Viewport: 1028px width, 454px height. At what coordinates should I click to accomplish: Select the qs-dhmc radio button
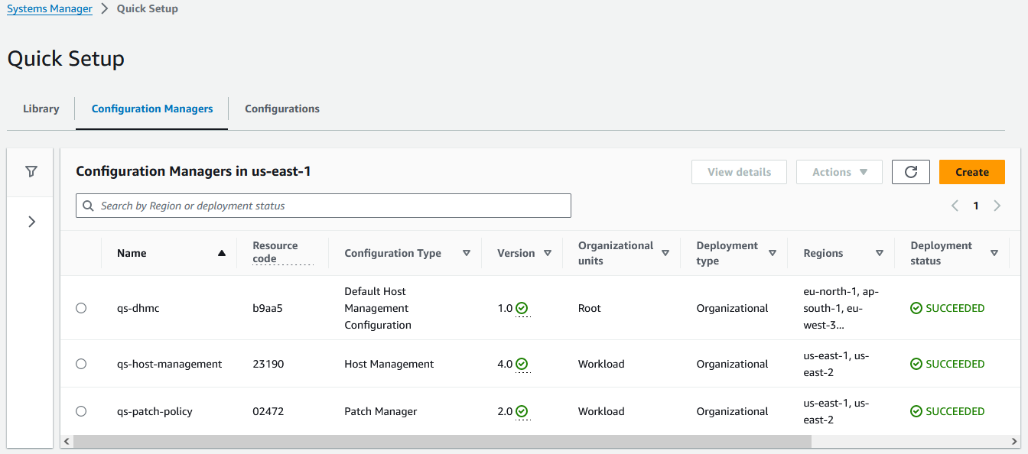pos(81,308)
